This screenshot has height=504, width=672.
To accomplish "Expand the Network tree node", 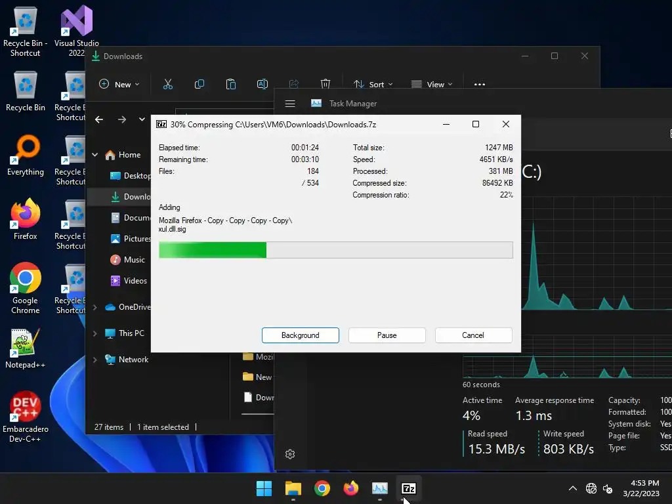I will (94, 360).
